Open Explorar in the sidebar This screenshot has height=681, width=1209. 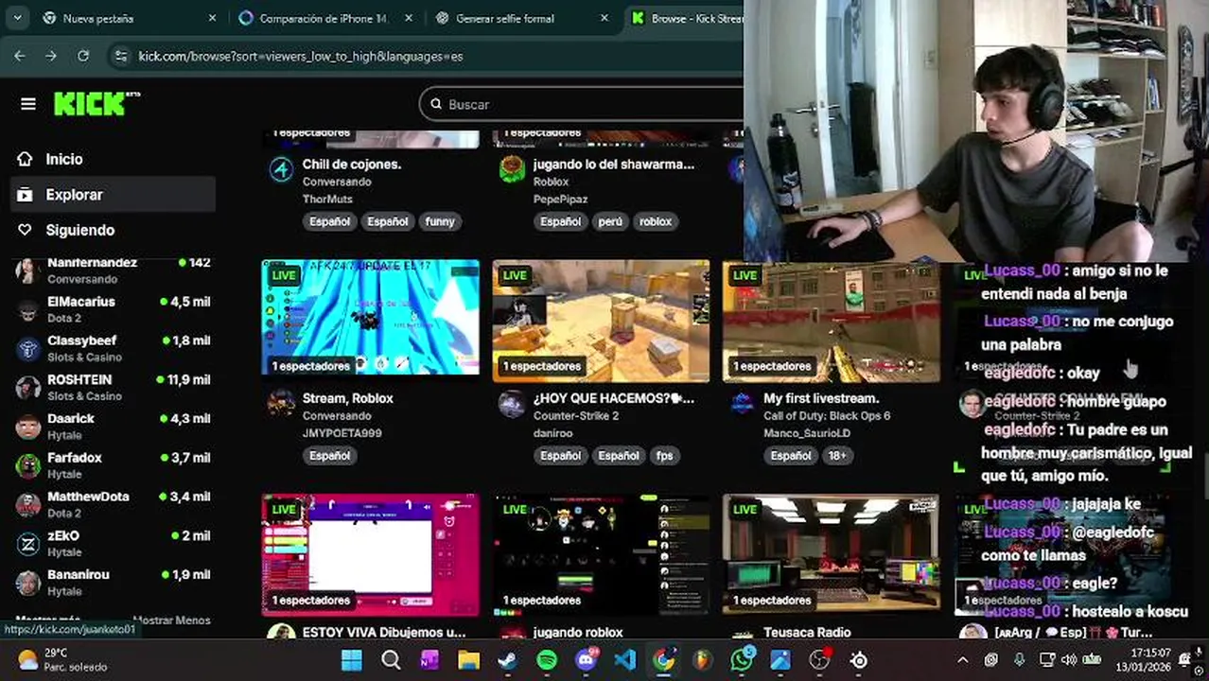(x=112, y=195)
